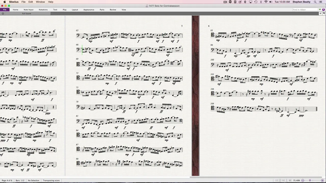Select single pages vertically view icon
The image size is (326, 183).
click(287, 180)
